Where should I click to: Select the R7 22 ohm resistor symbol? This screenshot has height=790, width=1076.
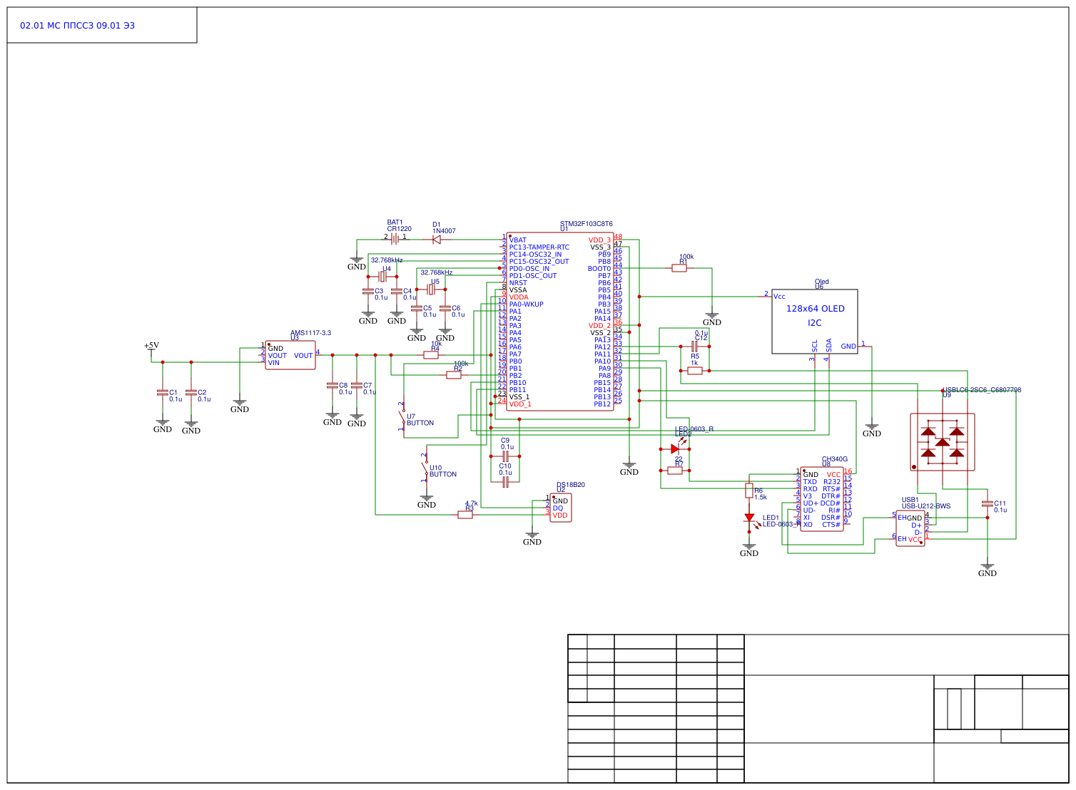[675, 471]
